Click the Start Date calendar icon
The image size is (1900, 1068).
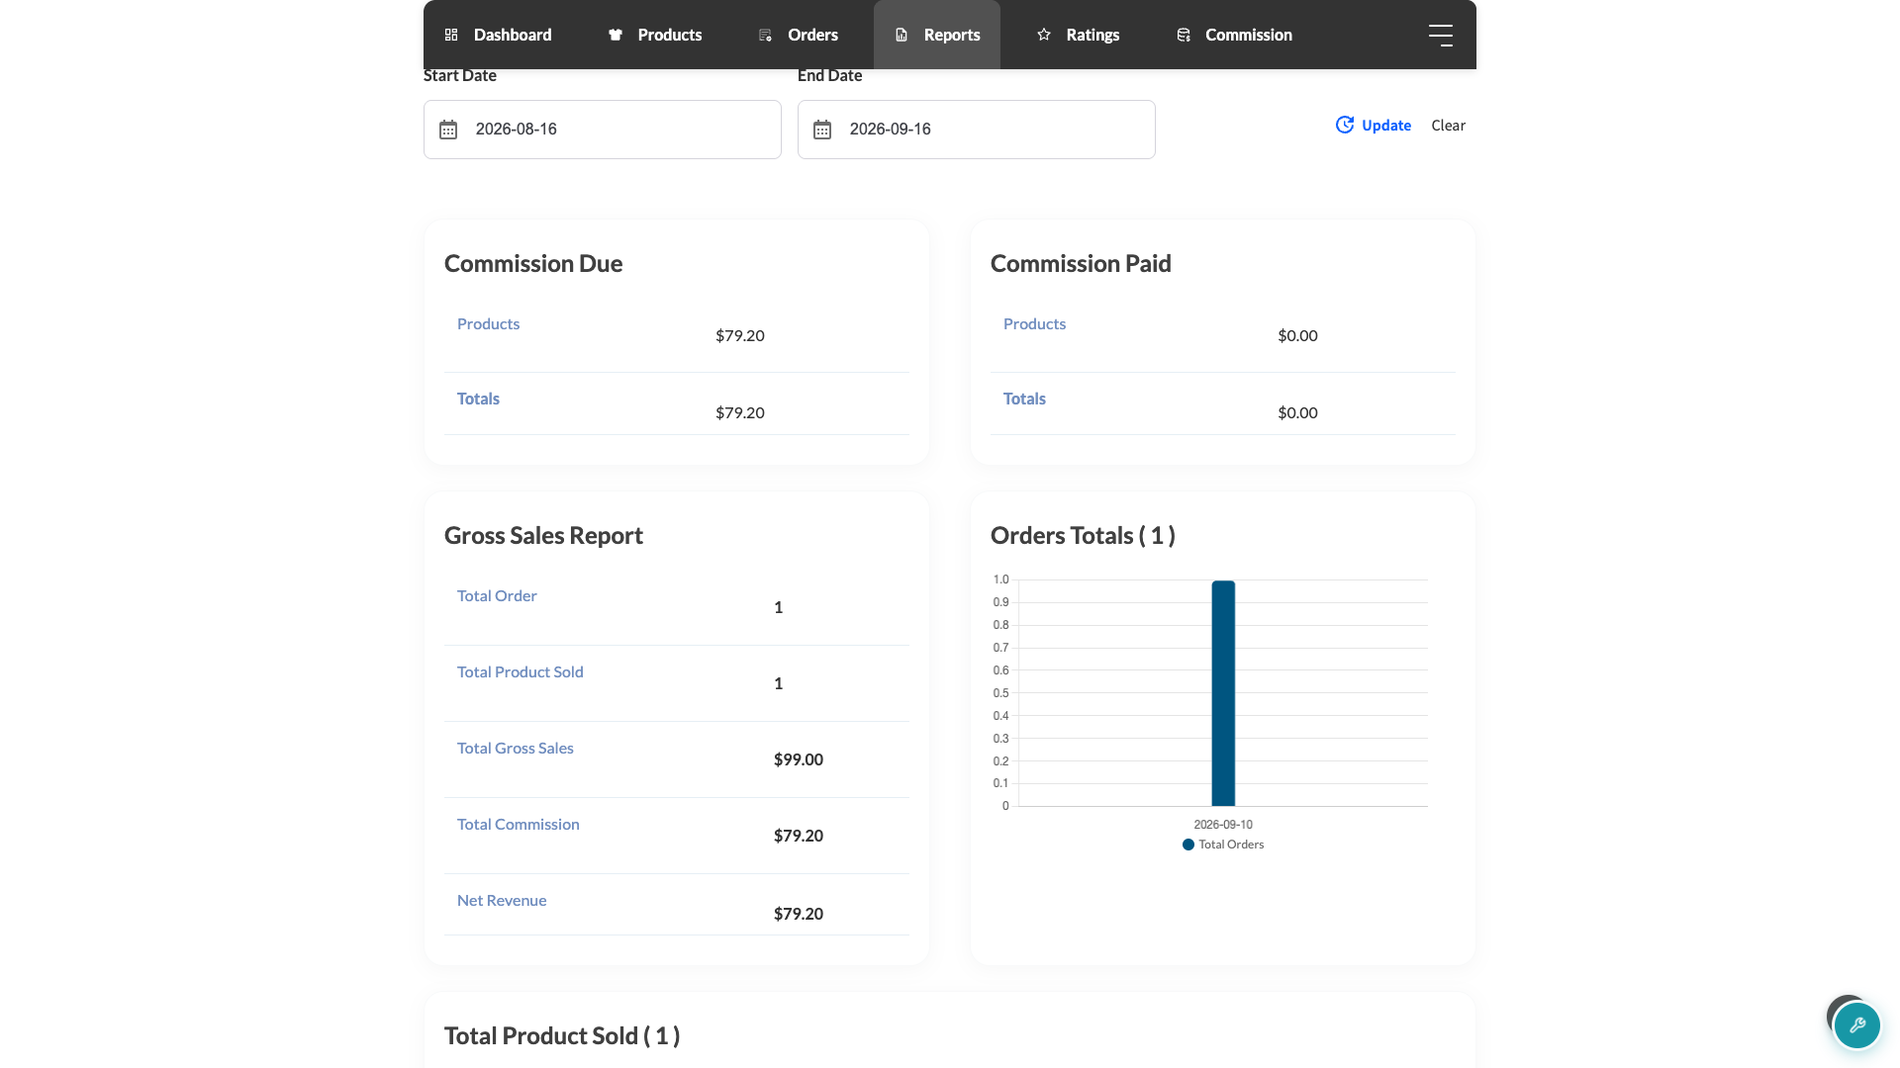click(448, 130)
